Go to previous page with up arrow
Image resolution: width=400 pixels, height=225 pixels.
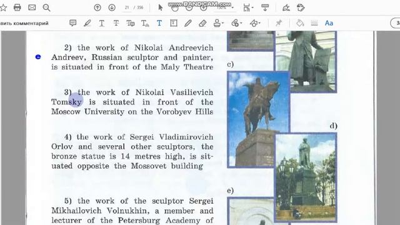(x=97, y=7)
